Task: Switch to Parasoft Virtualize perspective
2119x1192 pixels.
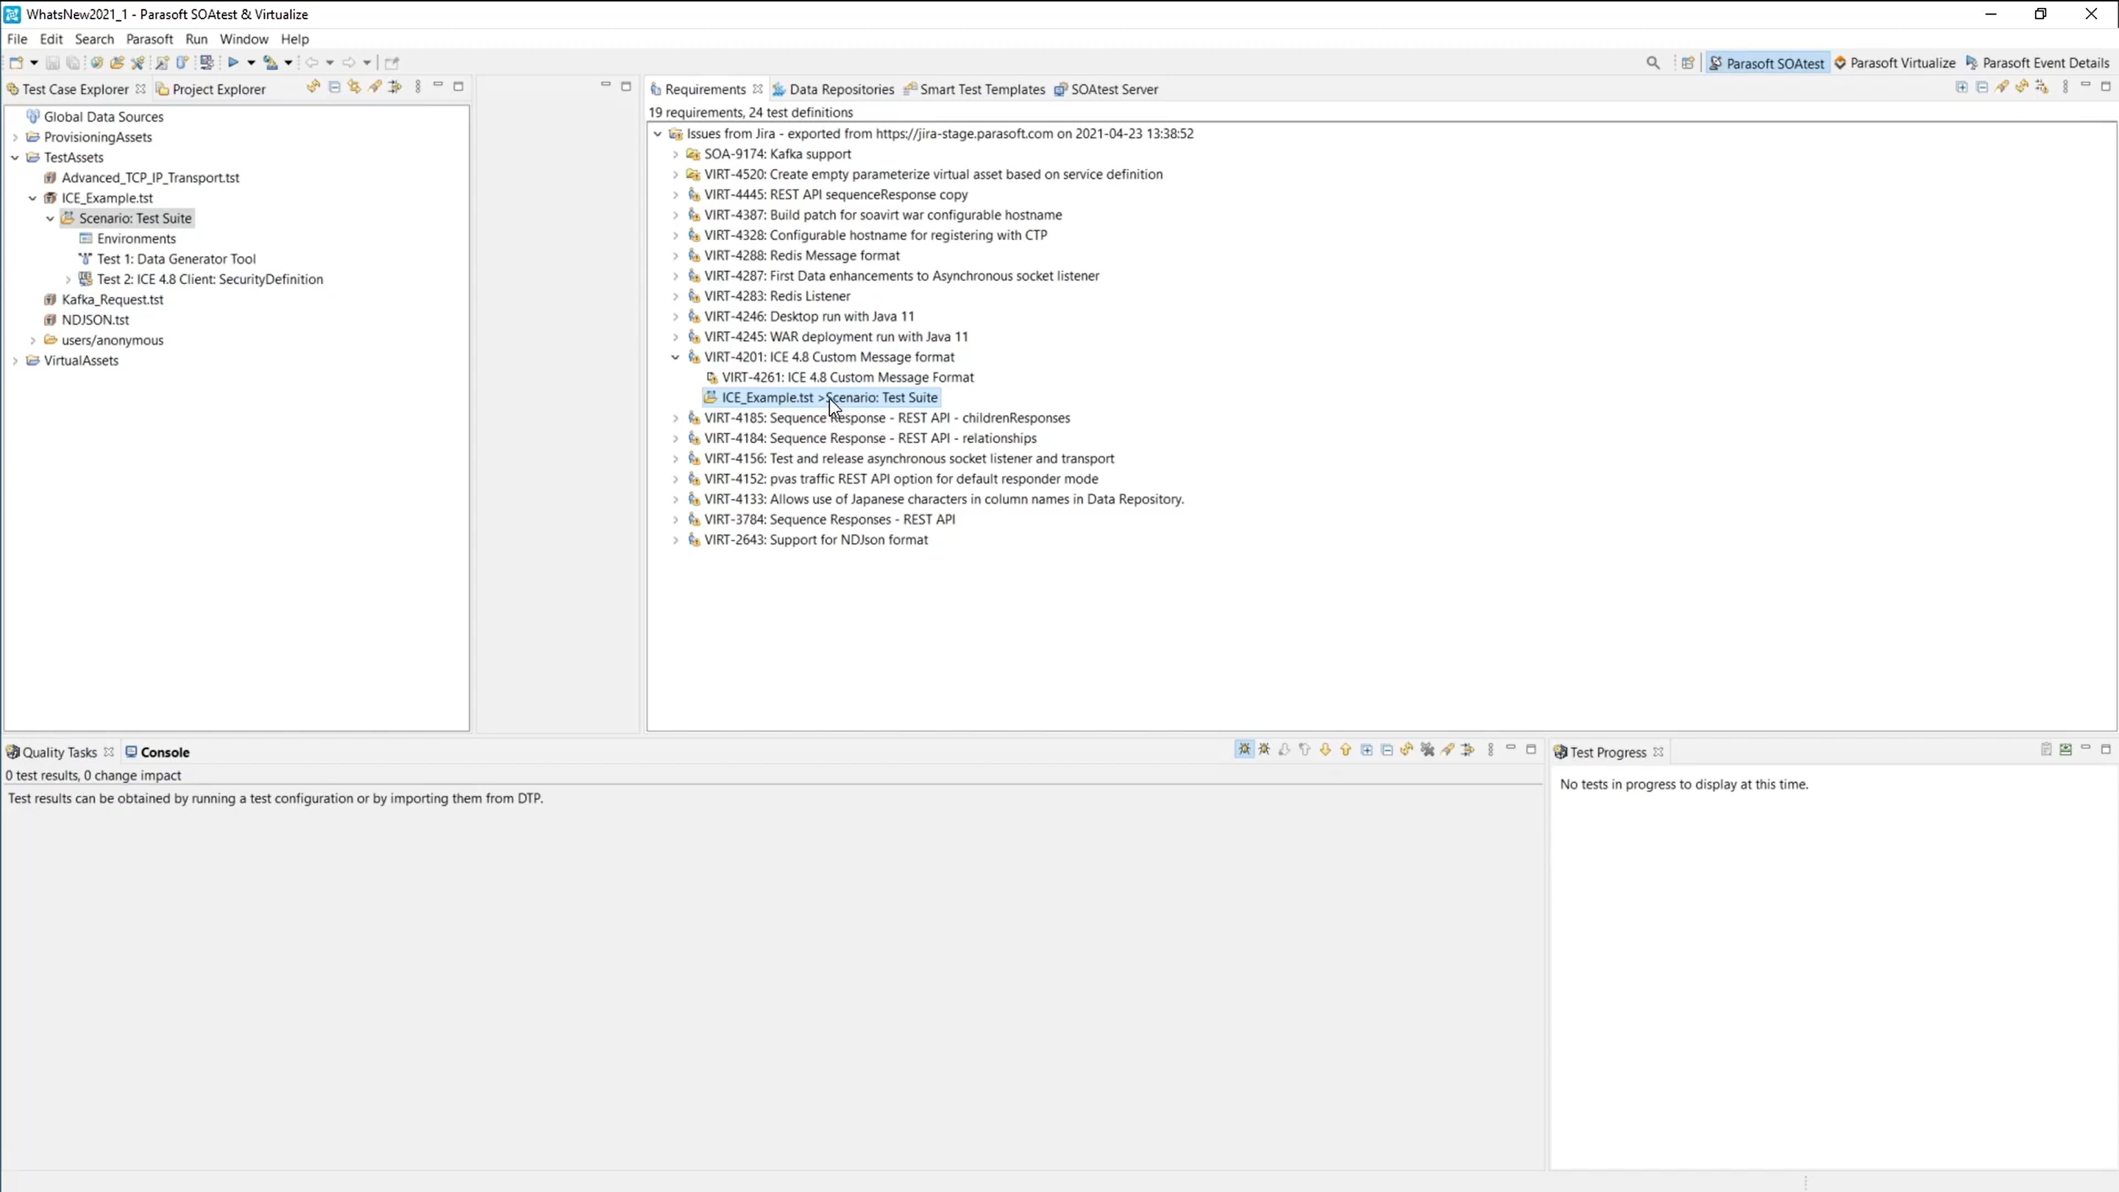Action: coord(1895,63)
